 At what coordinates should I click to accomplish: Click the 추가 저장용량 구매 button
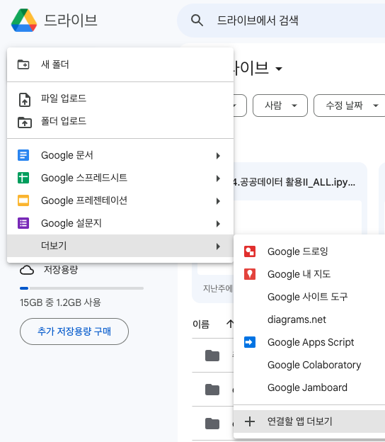(x=74, y=331)
